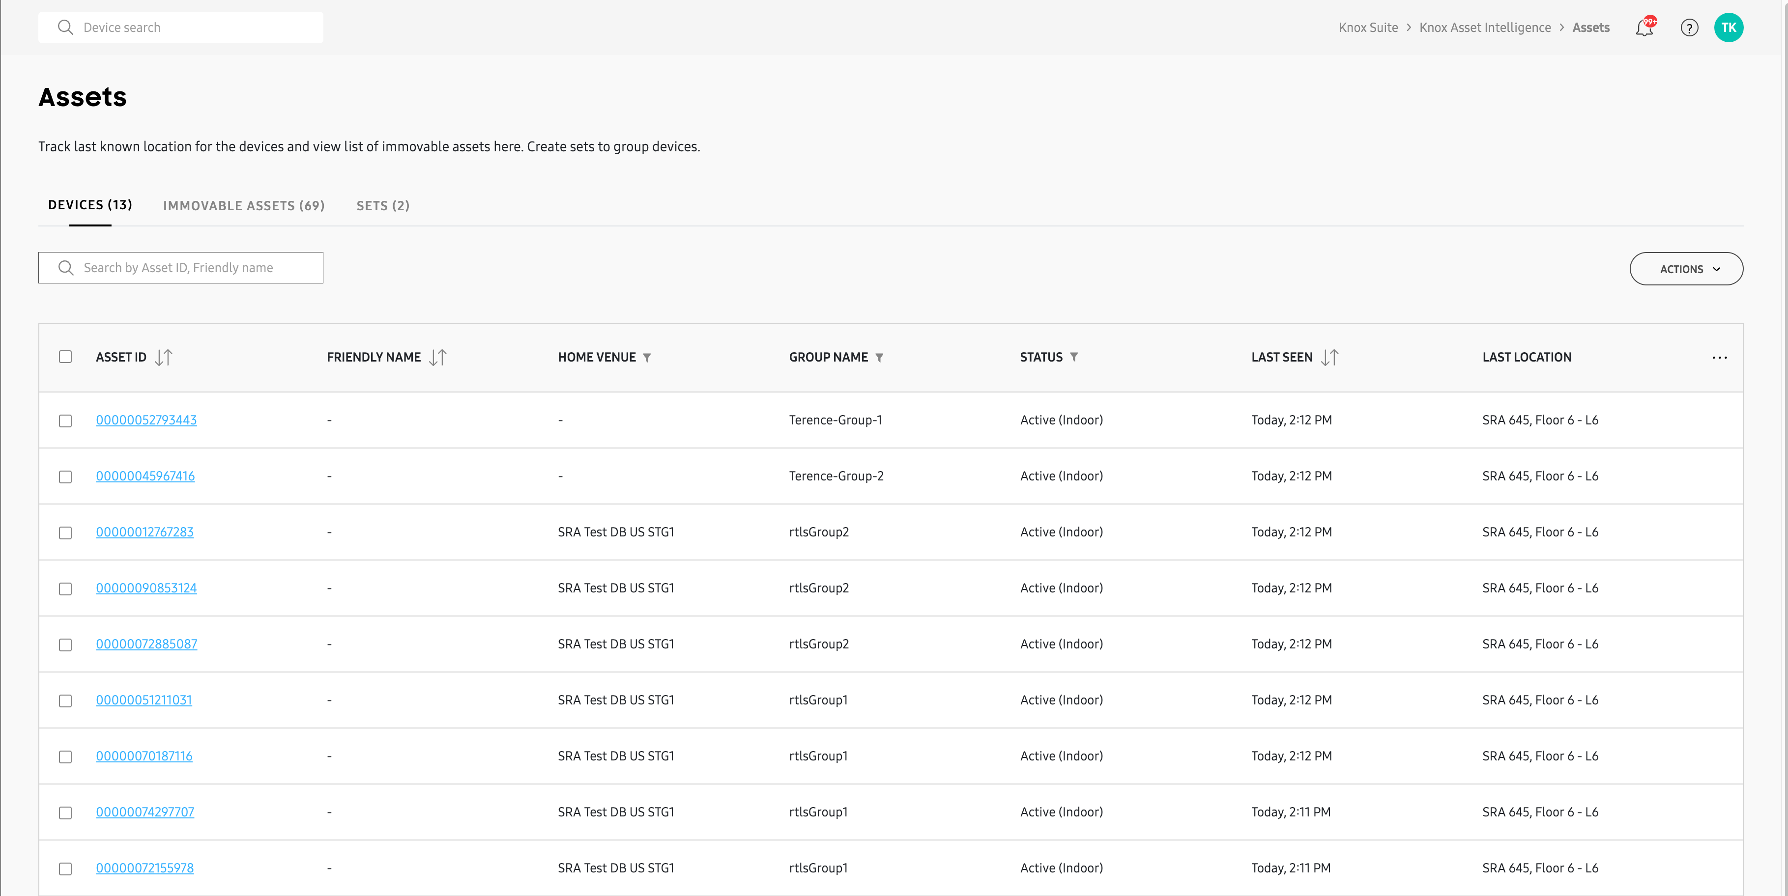This screenshot has width=1788, height=896.
Task: Click Home Venue cell of asset 00000012767283
Action: (x=616, y=532)
